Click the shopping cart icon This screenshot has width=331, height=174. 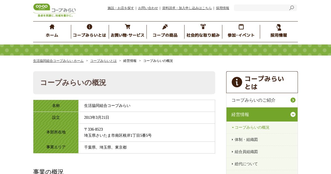127,27
